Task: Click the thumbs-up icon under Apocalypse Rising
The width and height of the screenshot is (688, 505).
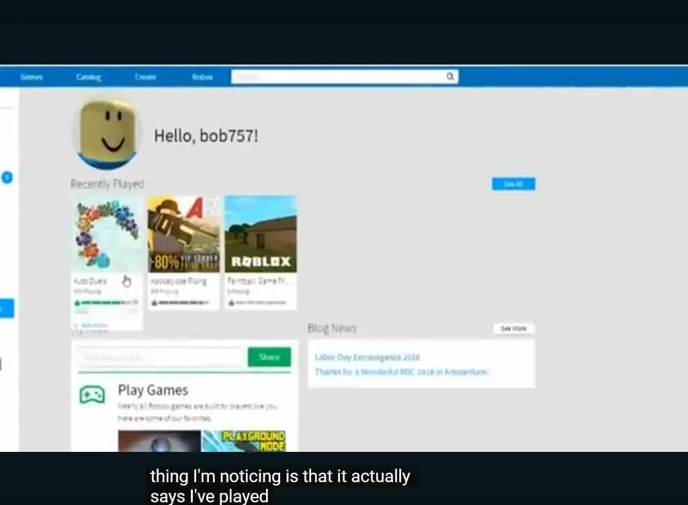Action: (154, 302)
